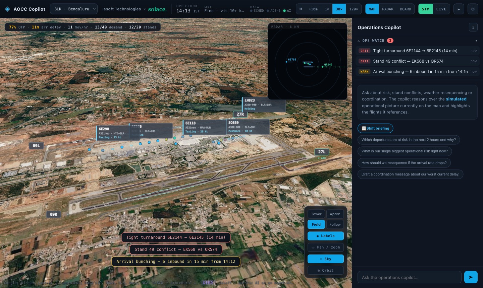Open settings gear icon
The width and height of the screenshot is (483, 288).
pos(473,9)
